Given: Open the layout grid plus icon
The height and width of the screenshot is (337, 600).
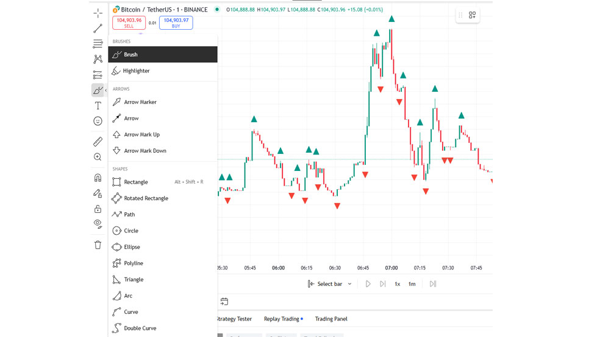Looking at the screenshot, I should pyautogui.click(x=472, y=15).
